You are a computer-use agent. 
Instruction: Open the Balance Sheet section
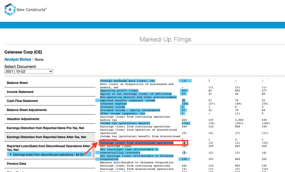tap(50, 83)
